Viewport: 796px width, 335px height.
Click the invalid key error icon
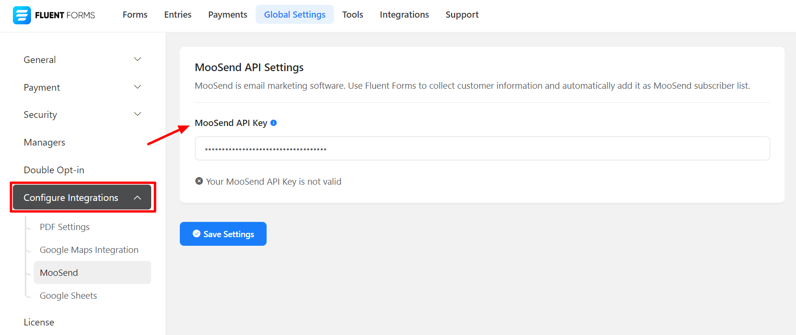[199, 181]
